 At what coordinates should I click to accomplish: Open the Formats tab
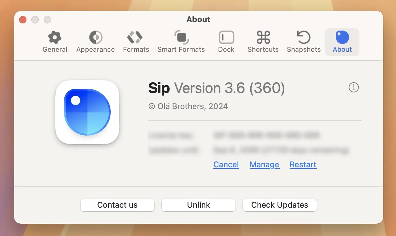[x=136, y=42]
